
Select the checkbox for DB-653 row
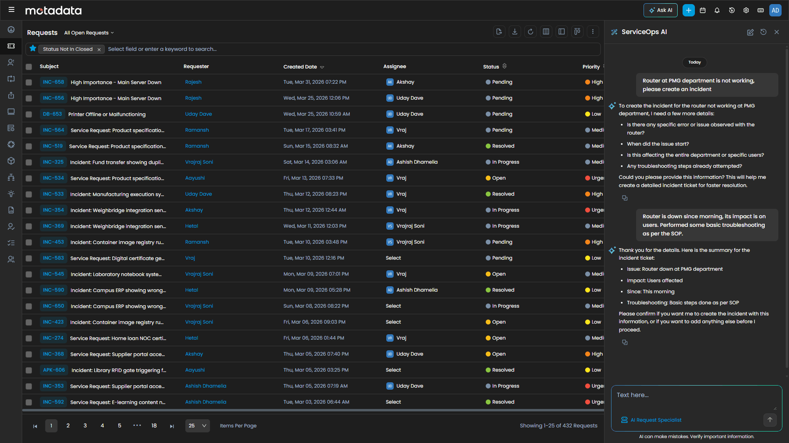29,114
